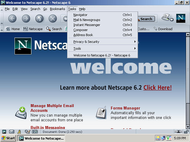Open Mail from status bar envelope icon
190x142 pixels.
[12, 132]
